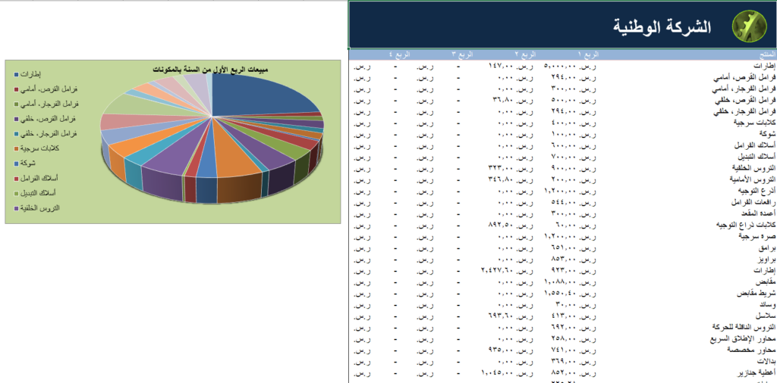Select the ٥,٠٠٠,٠٠ value cell
This screenshot has height=383, width=777.
tap(571, 65)
